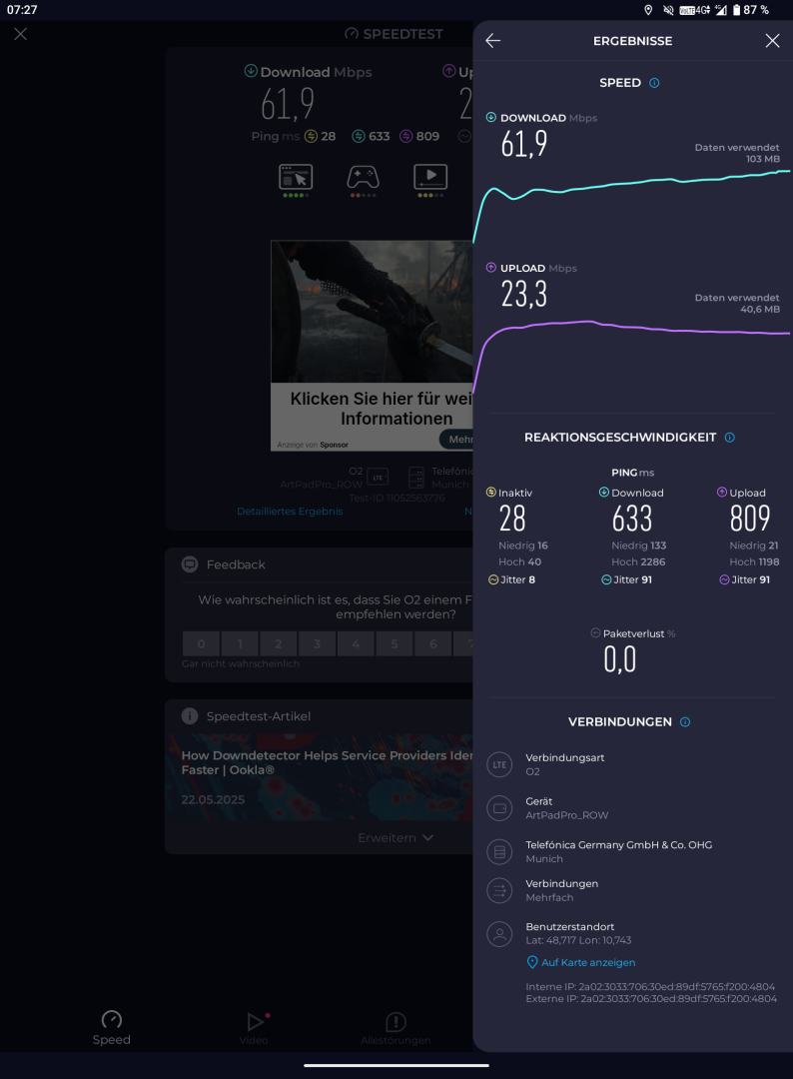Screen dimensions: 793x1079
Task: Click the LTE Verbindungsart icon
Action: (499, 764)
